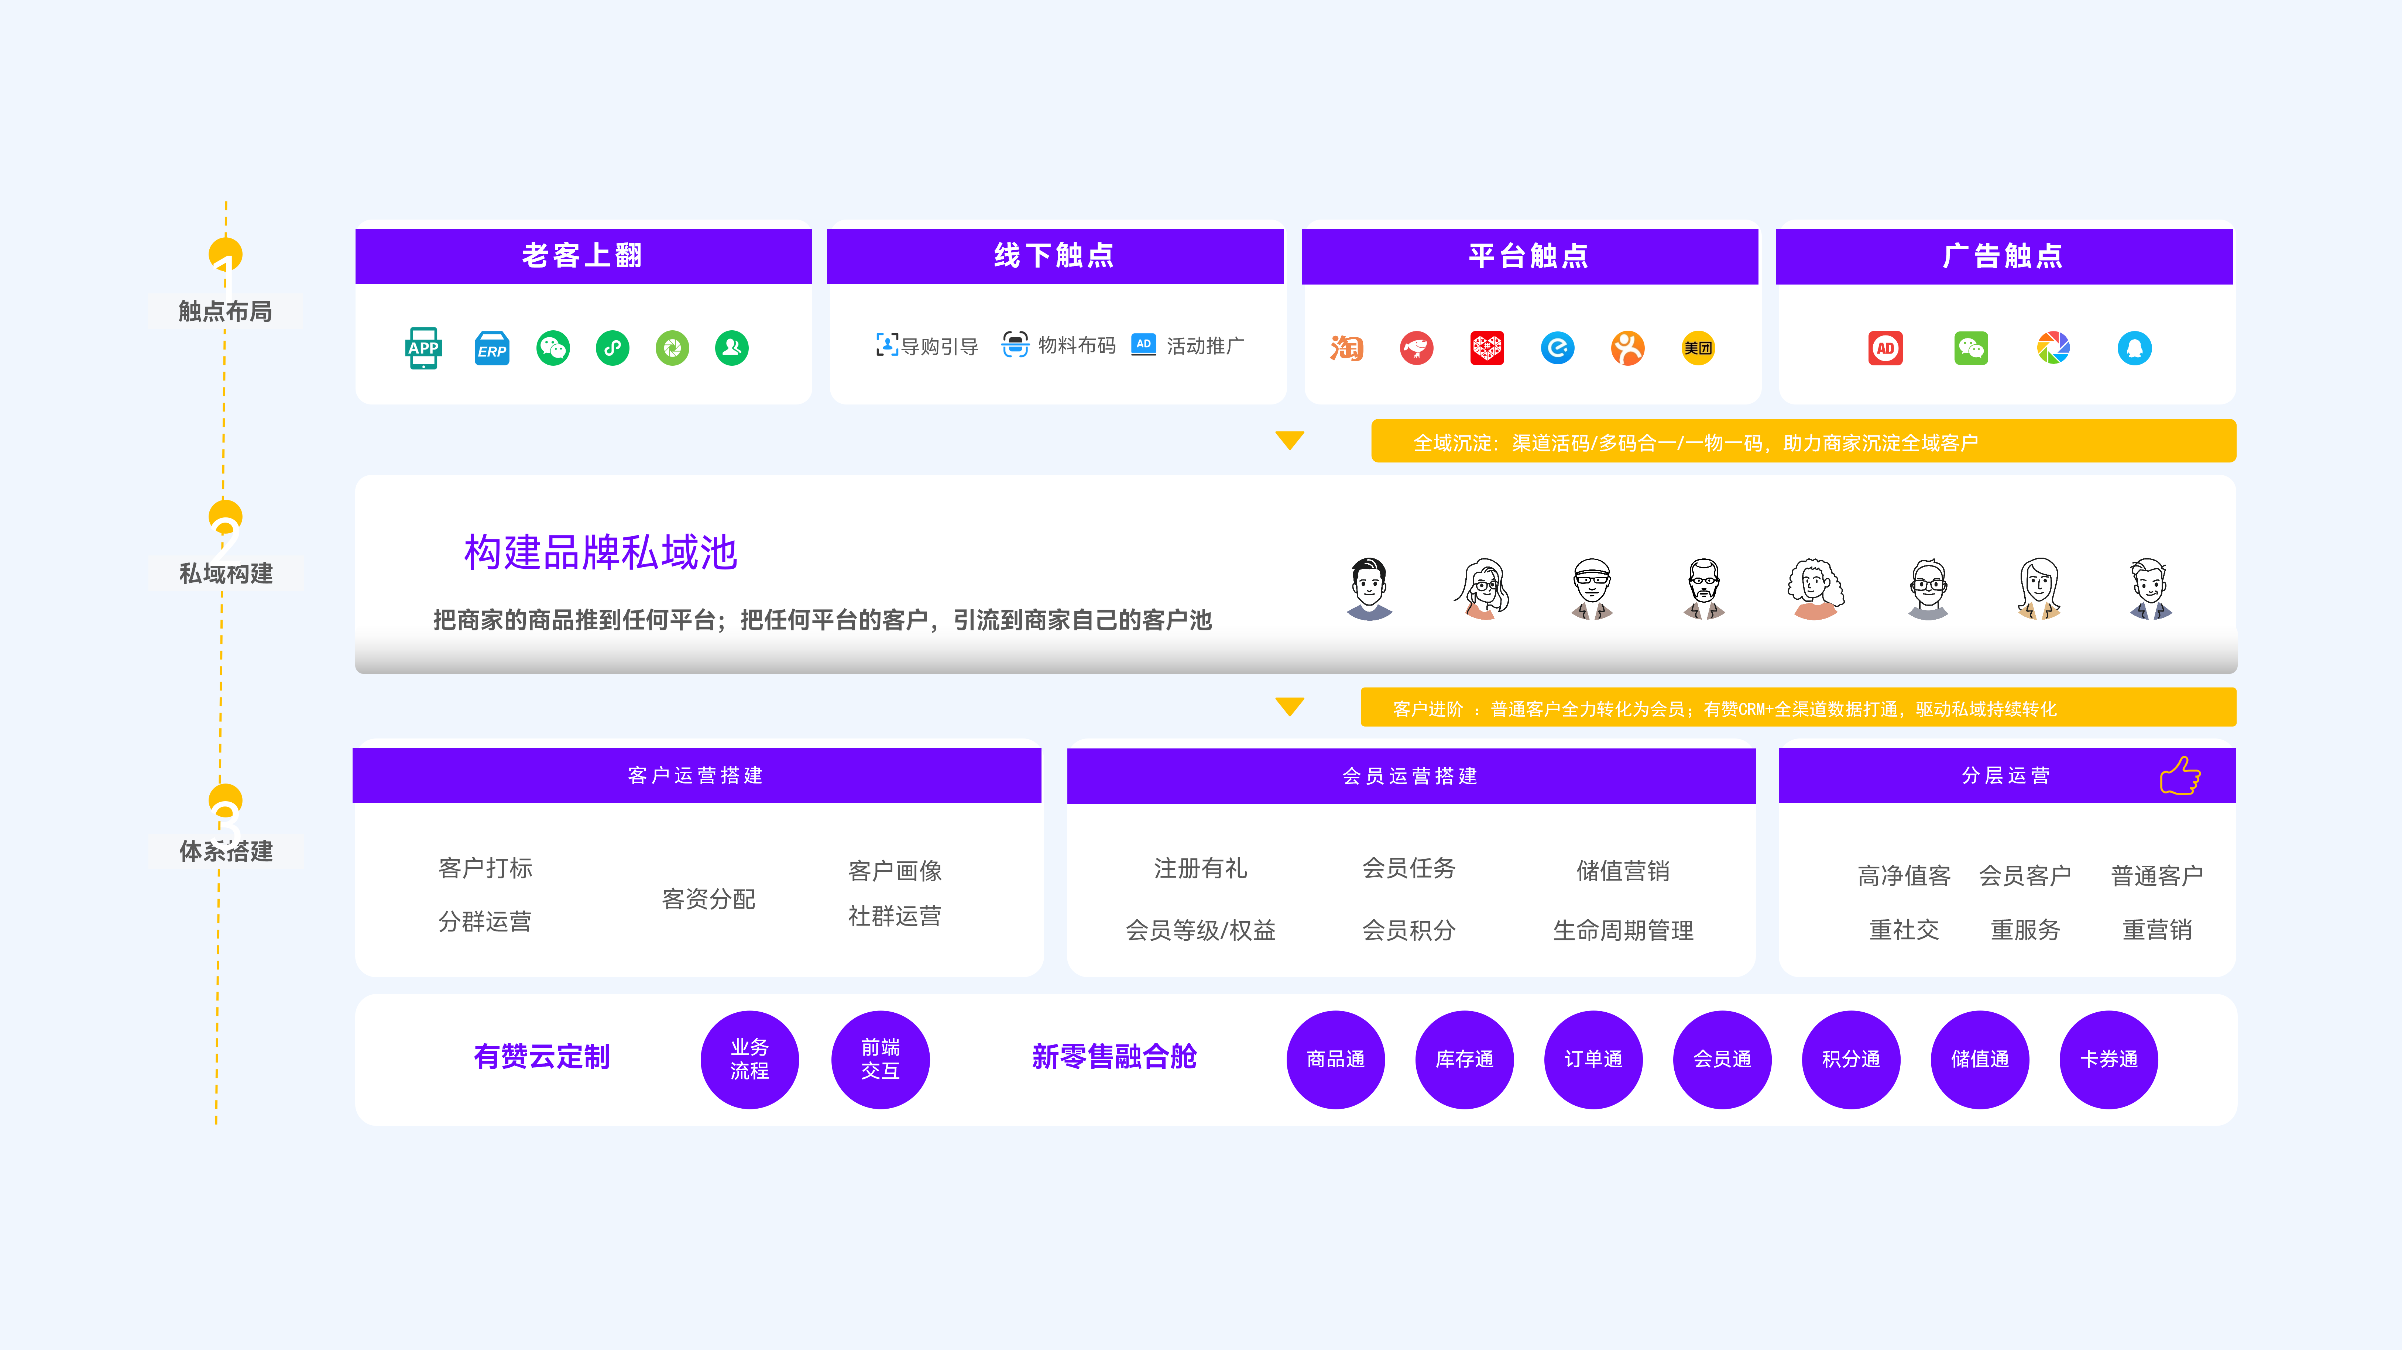This screenshot has height=1350, width=2402.
Task: Click the 业务流程 purple circle
Action: coord(750,1059)
